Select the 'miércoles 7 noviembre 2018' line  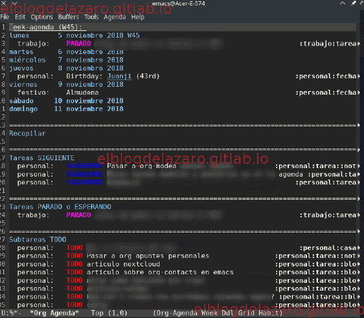pos(66,60)
